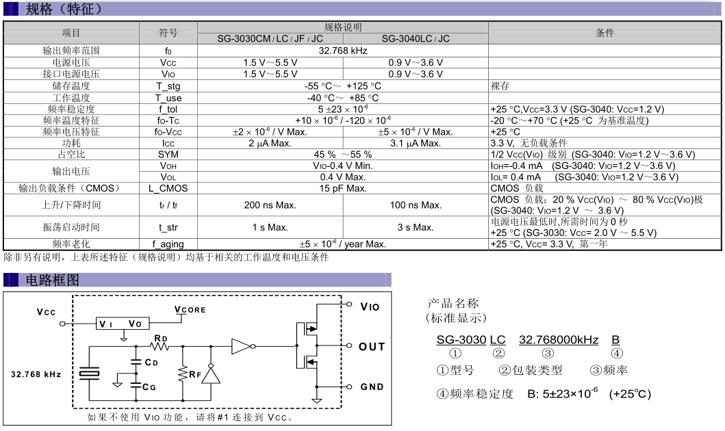Click the 'VIO-0.4 V Min.' value
Viewport: 725px width, 431px height.
(342, 166)
